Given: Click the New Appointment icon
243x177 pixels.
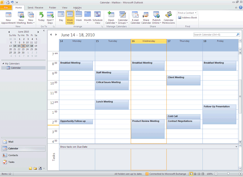Looking at the screenshot, I should (x=8, y=18).
